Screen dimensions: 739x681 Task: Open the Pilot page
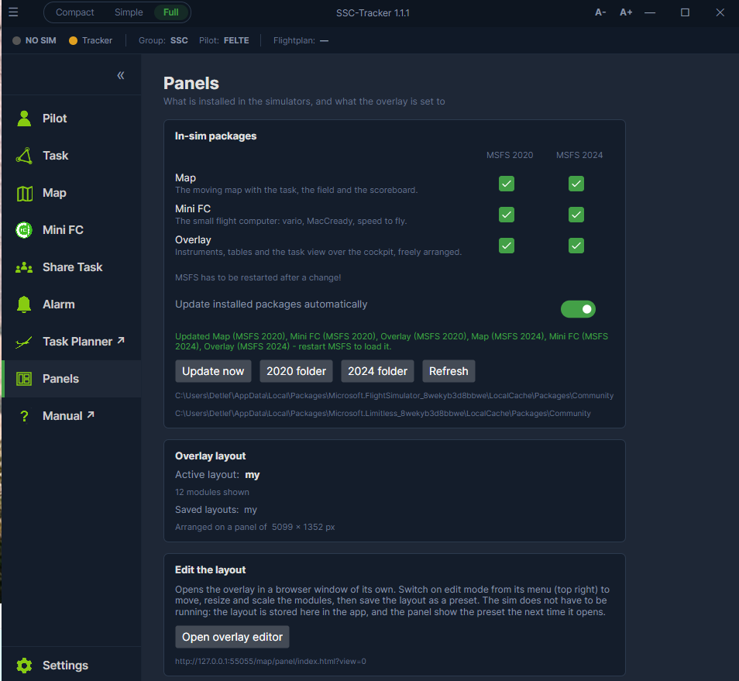point(71,119)
